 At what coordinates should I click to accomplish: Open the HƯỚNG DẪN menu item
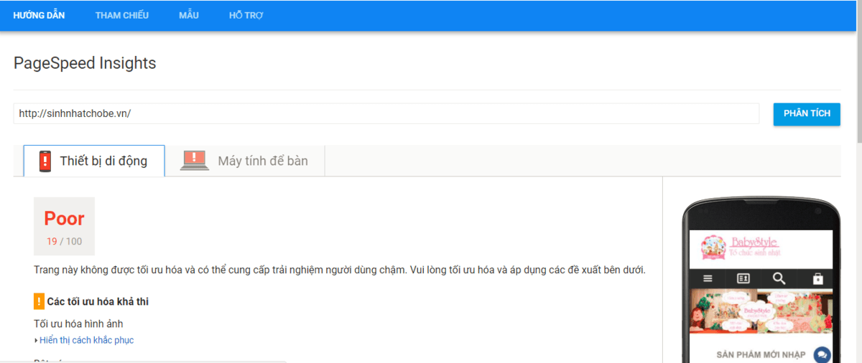pos(39,15)
